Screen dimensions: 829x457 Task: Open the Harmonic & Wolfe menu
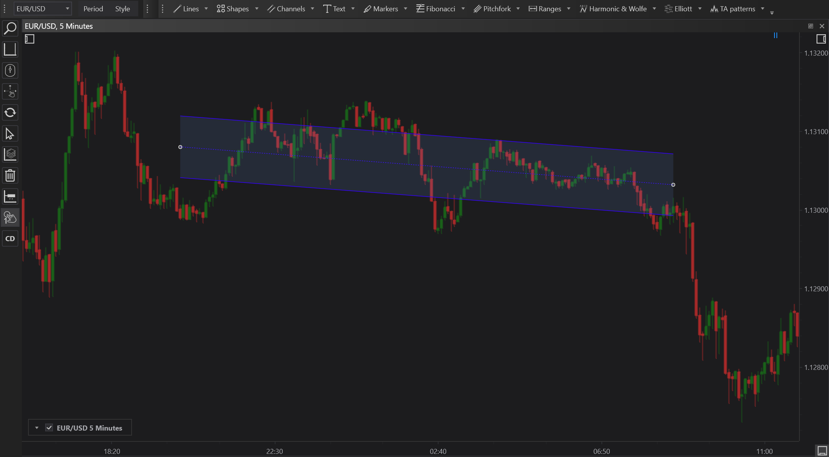pos(613,9)
